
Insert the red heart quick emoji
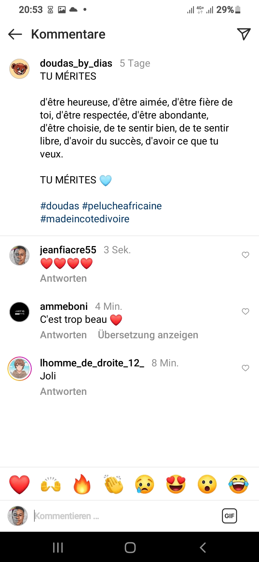[19, 484]
